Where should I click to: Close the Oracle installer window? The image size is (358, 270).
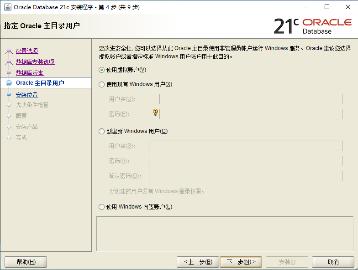tap(348, 7)
